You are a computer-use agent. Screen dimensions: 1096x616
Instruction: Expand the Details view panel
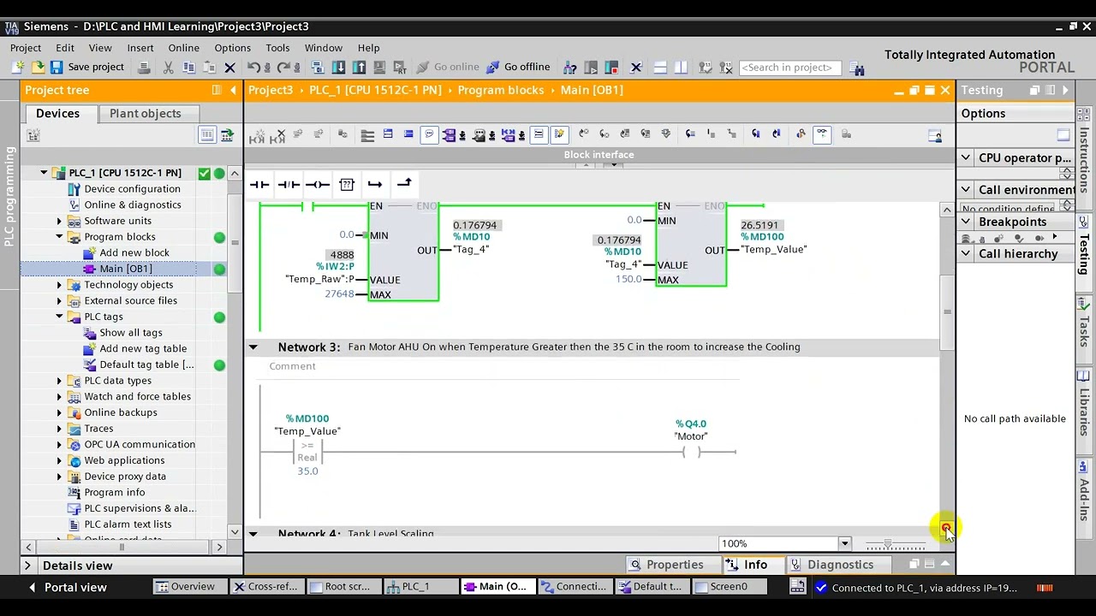tap(27, 566)
